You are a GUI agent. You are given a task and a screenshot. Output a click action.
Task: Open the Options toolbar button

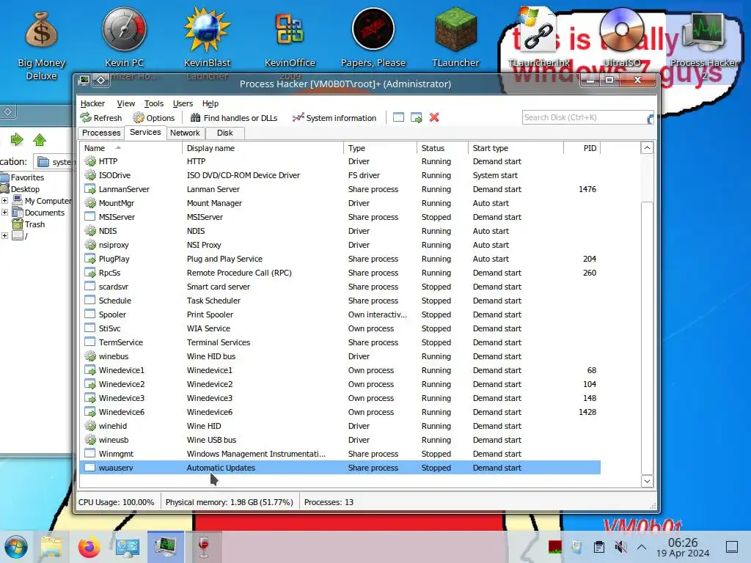[x=154, y=118]
